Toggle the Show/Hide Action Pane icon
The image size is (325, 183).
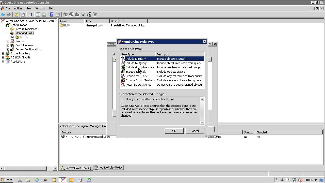pyautogui.click(x=58, y=14)
